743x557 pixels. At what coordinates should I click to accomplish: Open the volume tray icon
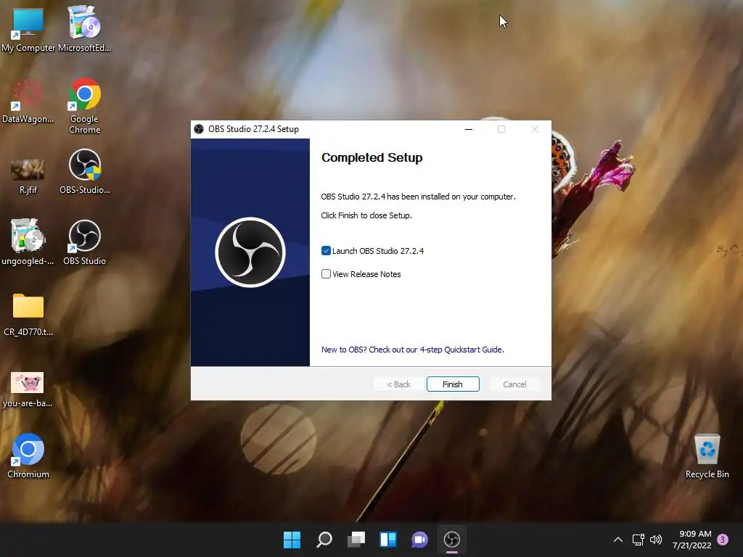tap(656, 540)
